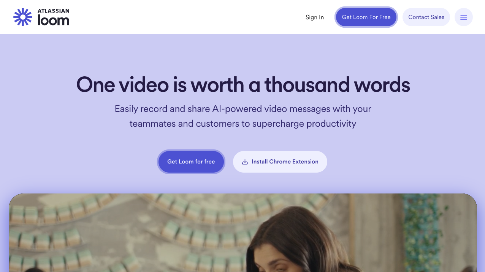Open the Sign In link

[315, 17]
